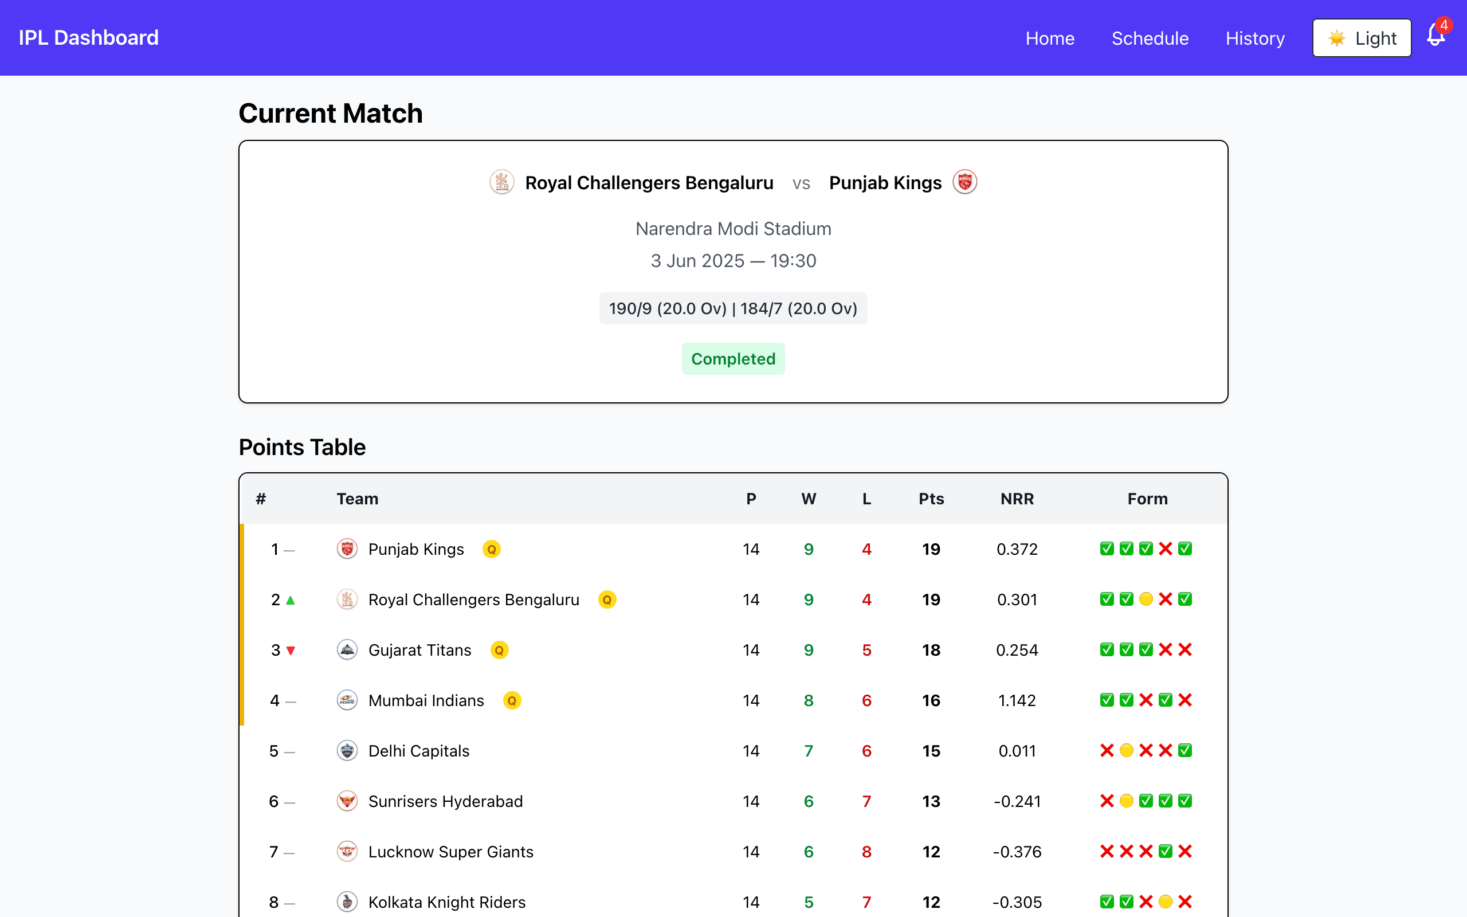Click the IPL Dashboard title
Screen dimensions: 1467x917
pyautogui.click(x=88, y=38)
